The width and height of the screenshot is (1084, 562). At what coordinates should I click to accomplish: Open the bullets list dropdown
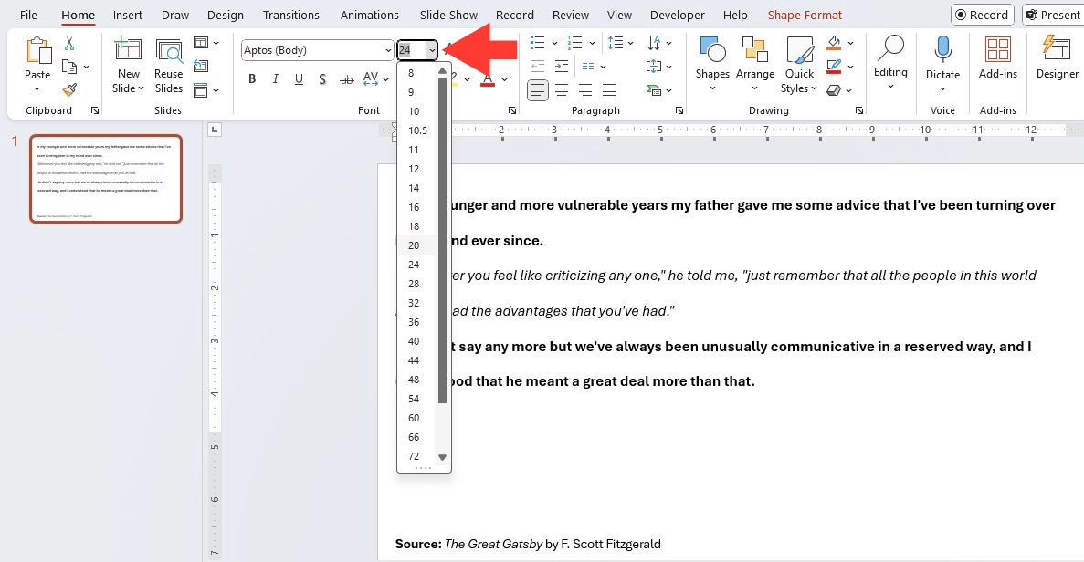(554, 44)
